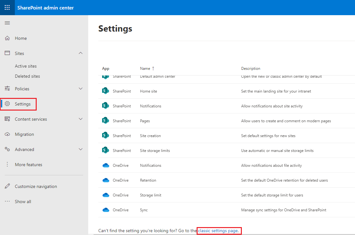Click the More features vertical dots icon

click(7, 164)
